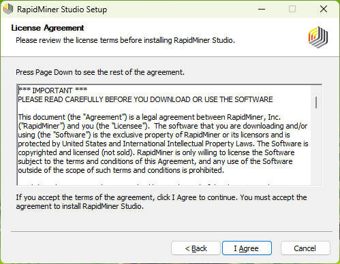340x264 pixels.
Task: Close the setup window with X
Action: [x=324, y=9]
